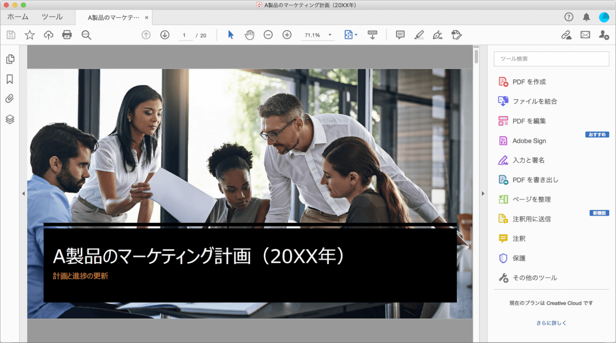The height and width of the screenshot is (343, 616).
Task: Open the zoom percentage dropdown
Action: [x=330, y=35]
